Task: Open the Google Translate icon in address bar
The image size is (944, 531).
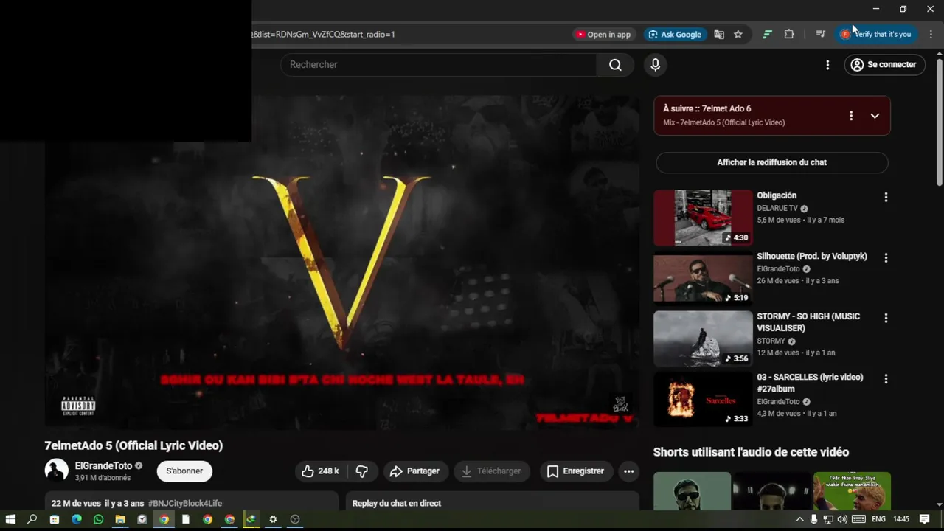Action: point(719,34)
